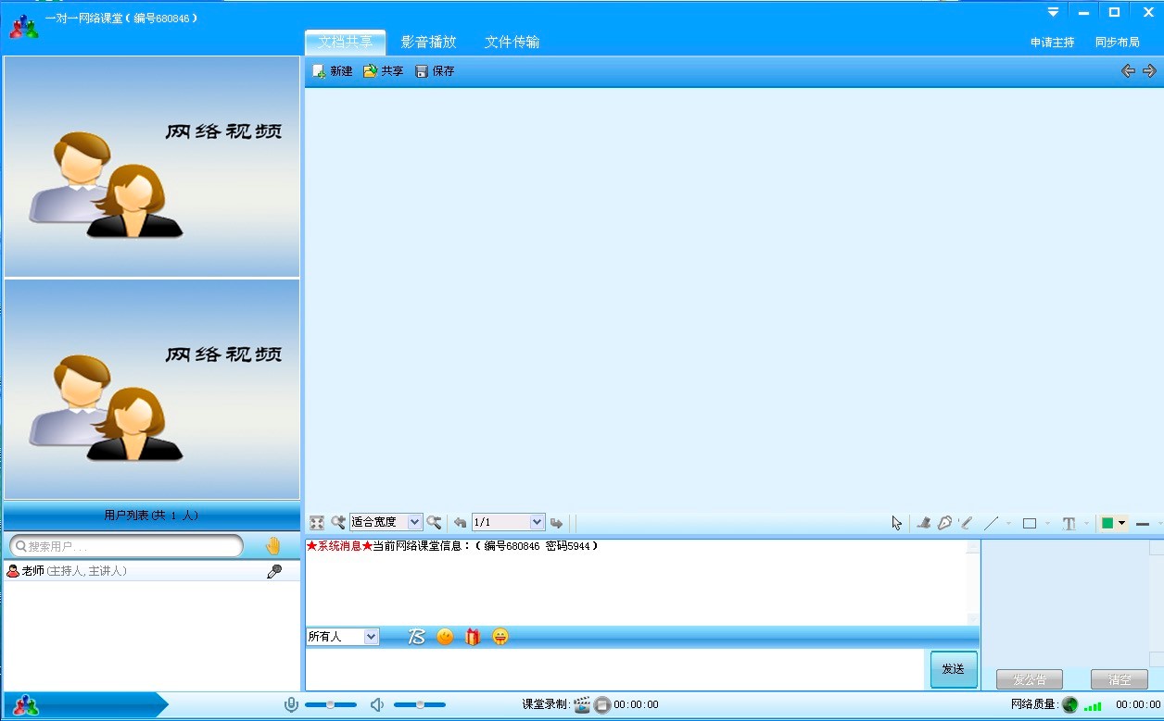Click the 发公告 announcement button
Viewport: 1164px width, 721px height.
(x=1029, y=679)
